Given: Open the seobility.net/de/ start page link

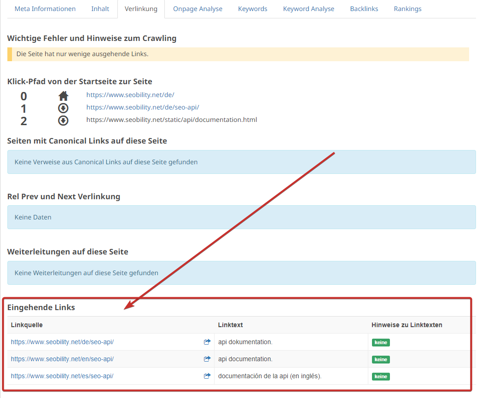Looking at the screenshot, I should (130, 95).
